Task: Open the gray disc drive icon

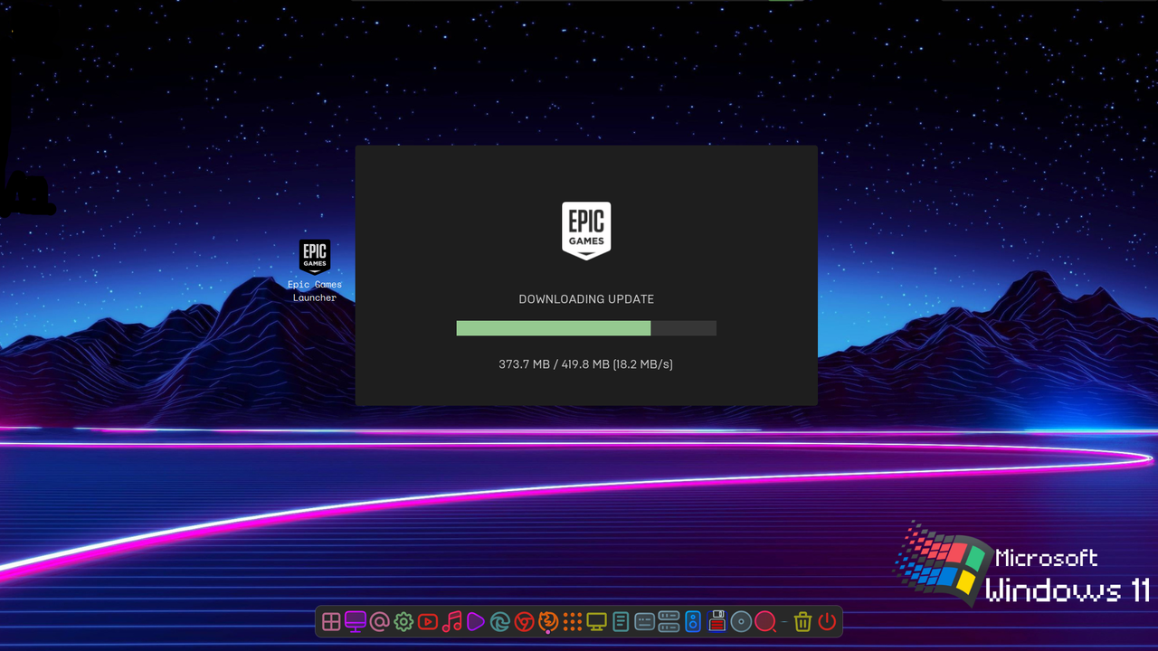Action: pyautogui.click(x=741, y=622)
